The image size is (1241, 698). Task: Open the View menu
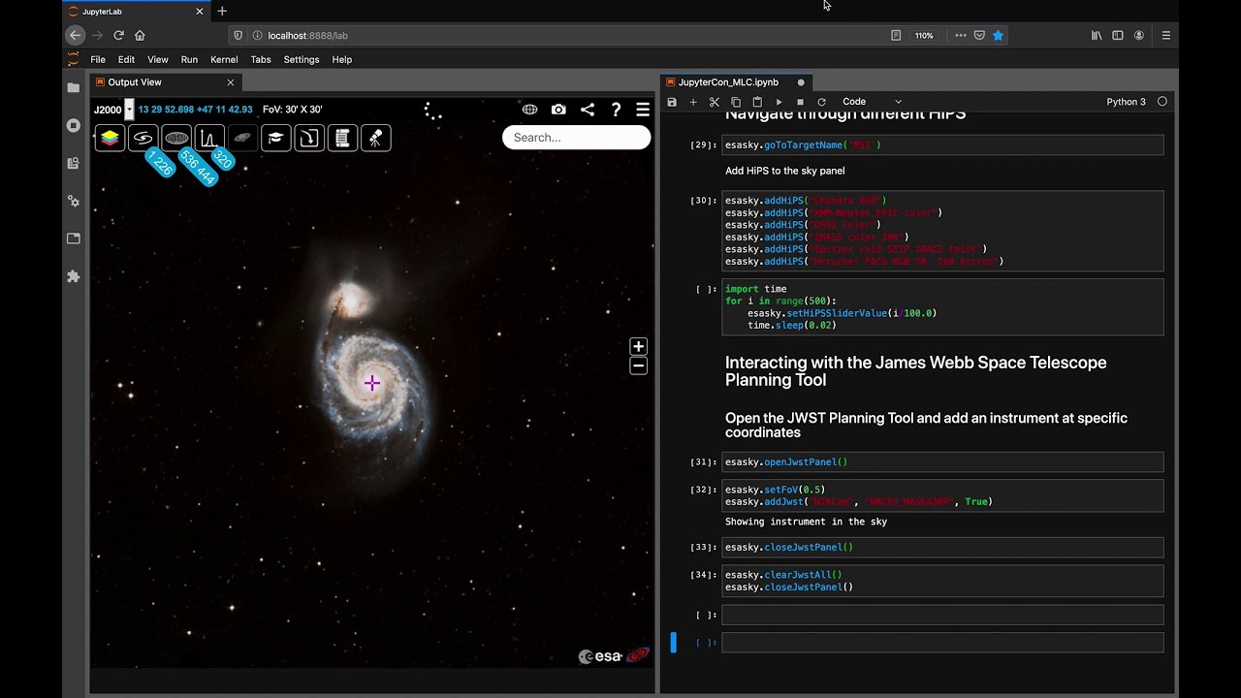click(x=158, y=59)
